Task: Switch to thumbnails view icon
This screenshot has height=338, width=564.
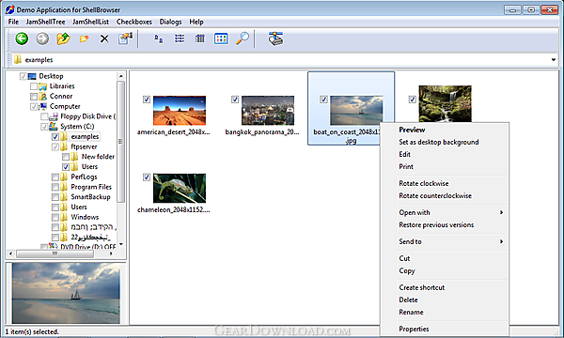Action: 221,38
